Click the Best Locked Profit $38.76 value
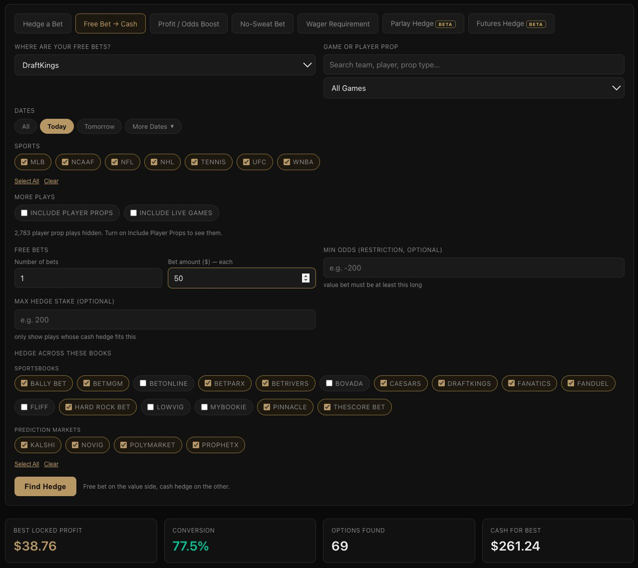The image size is (638, 568). point(35,546)
